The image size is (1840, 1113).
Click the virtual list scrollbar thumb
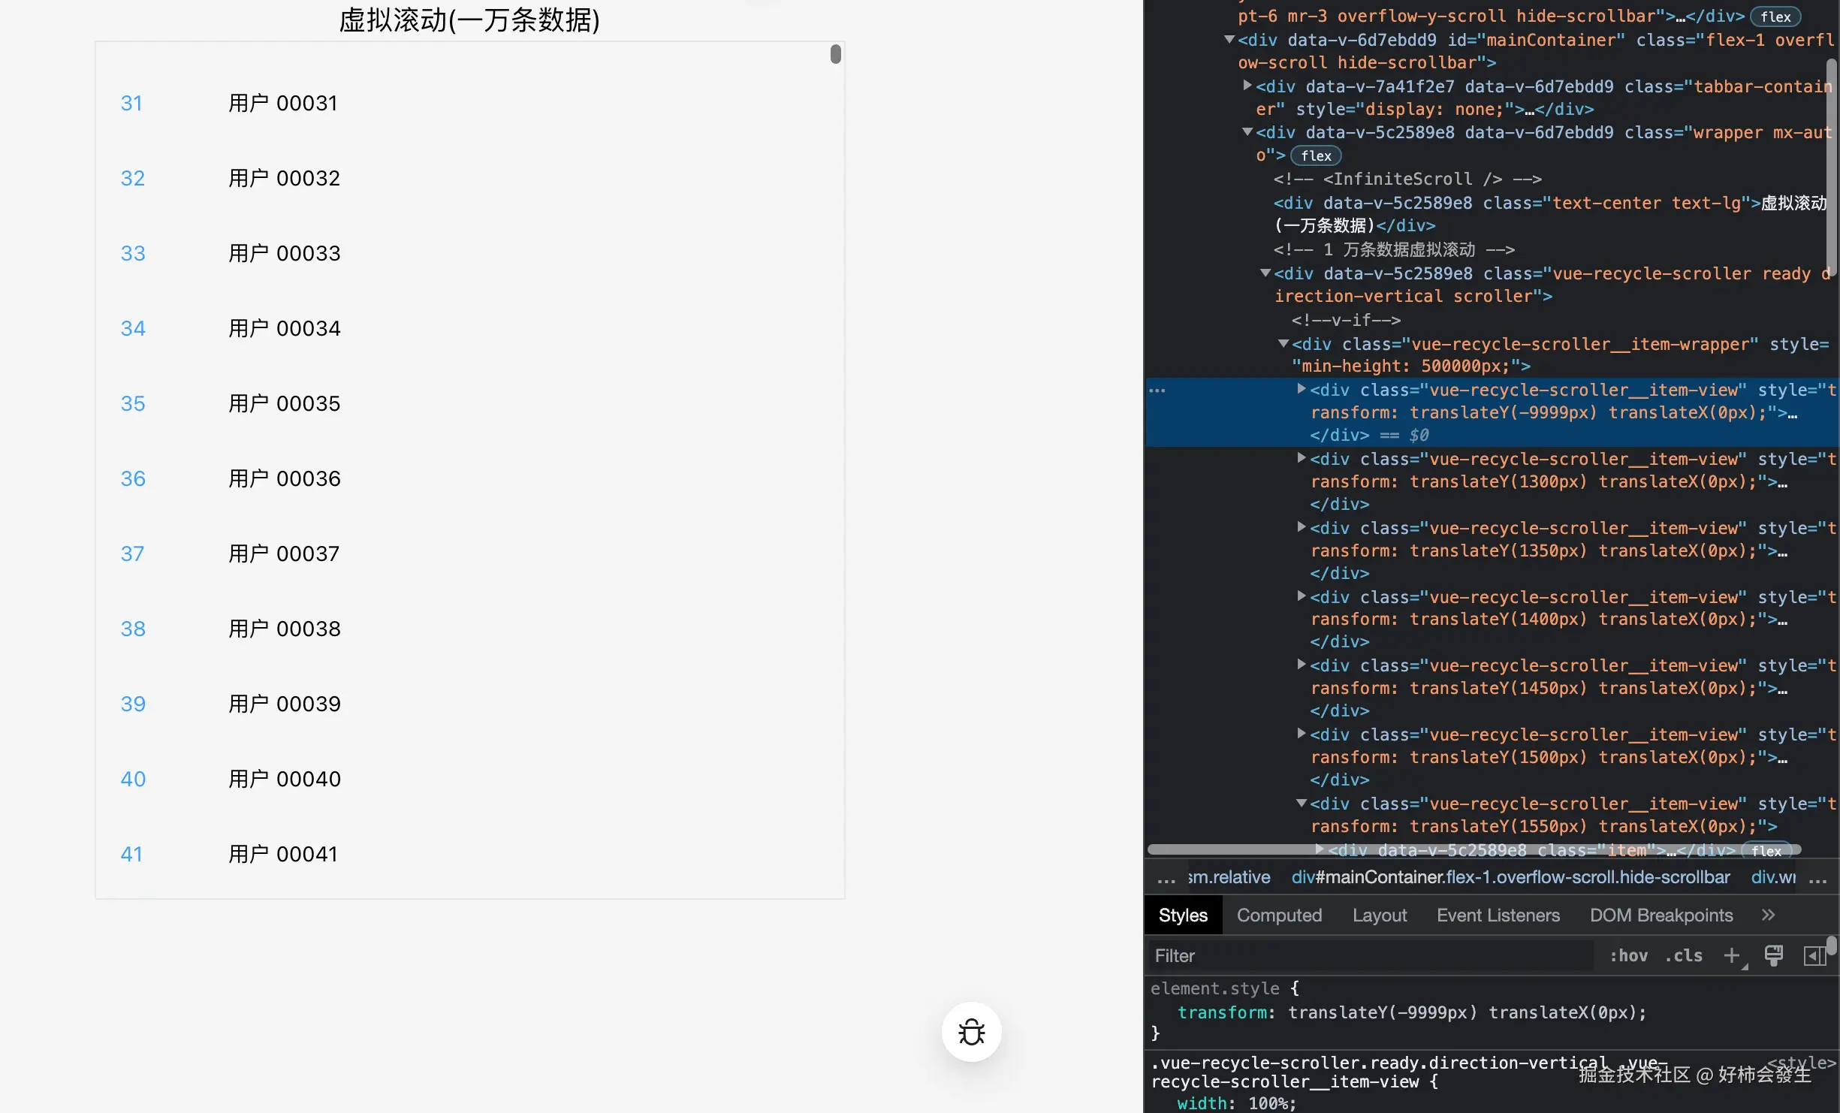point(835,54)
